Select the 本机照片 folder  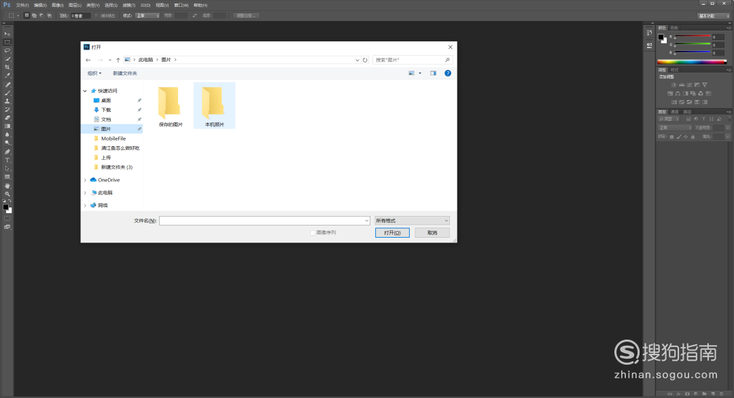[x=214, y=106]
